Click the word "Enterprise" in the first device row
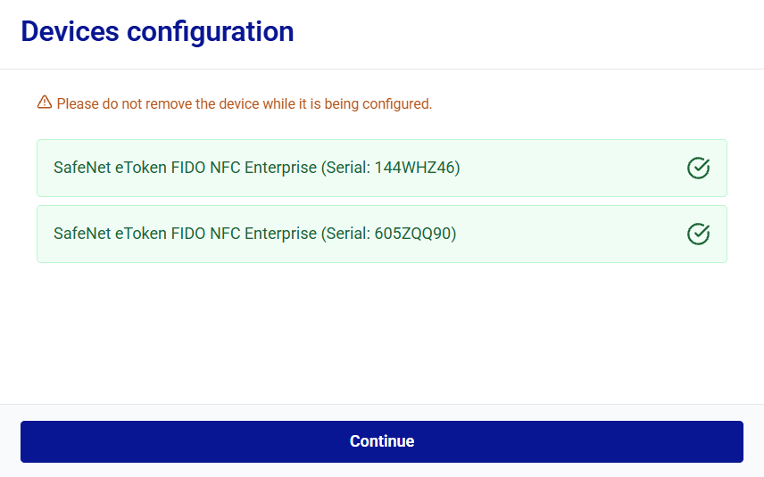Viewport: 764px width, 477px height. point(280,168)
